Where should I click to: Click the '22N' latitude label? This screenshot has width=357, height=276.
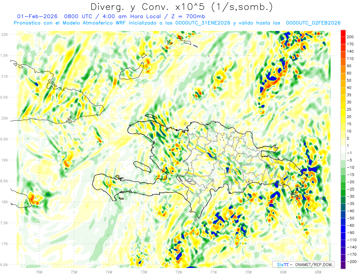[4, 35]
